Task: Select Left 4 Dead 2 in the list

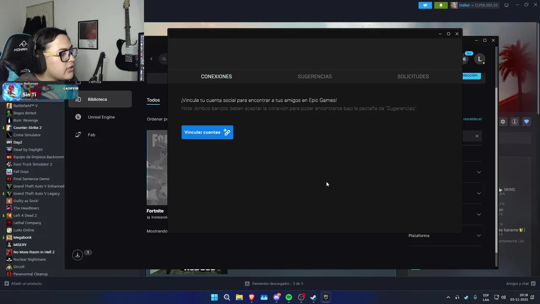Action: 25,215
